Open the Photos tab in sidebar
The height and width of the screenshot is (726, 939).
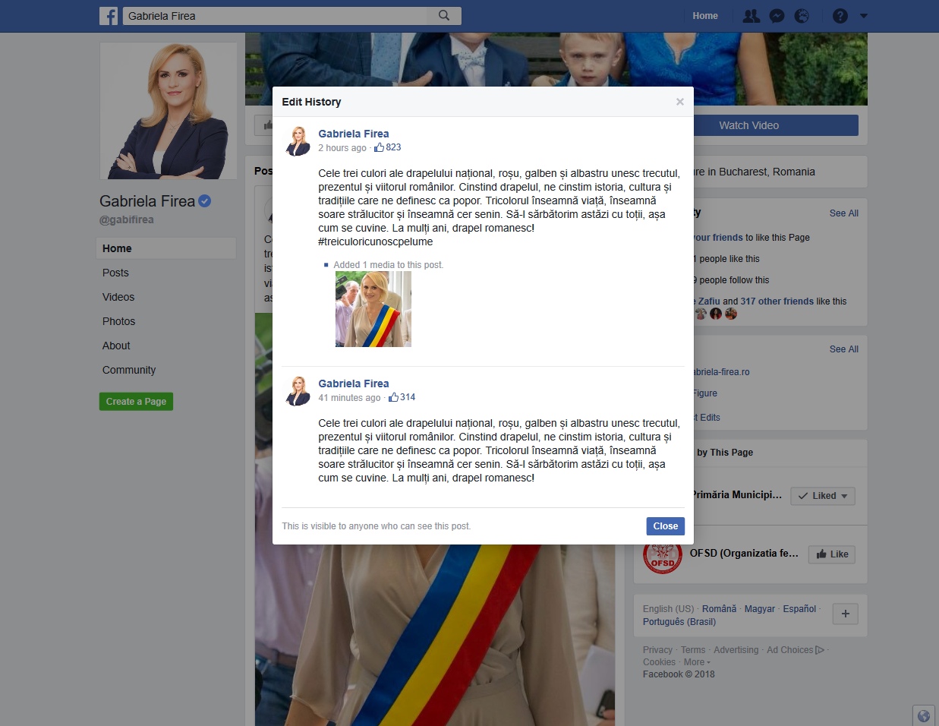point(118,321)
